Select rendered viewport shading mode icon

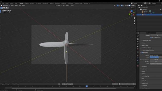click(x=133, y=6)
